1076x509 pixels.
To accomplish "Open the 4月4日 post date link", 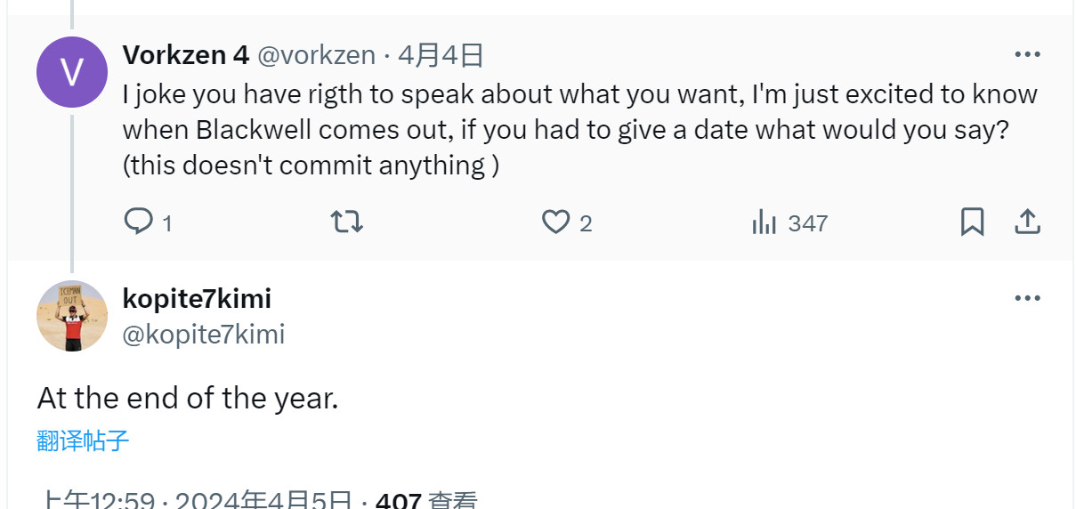I will [x=441, y=55].
